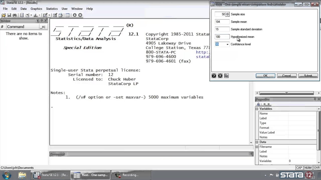Click the Results window scroll-down arrow
The height and width of the screenshot is (180, 321).
(x=251, y=142)
